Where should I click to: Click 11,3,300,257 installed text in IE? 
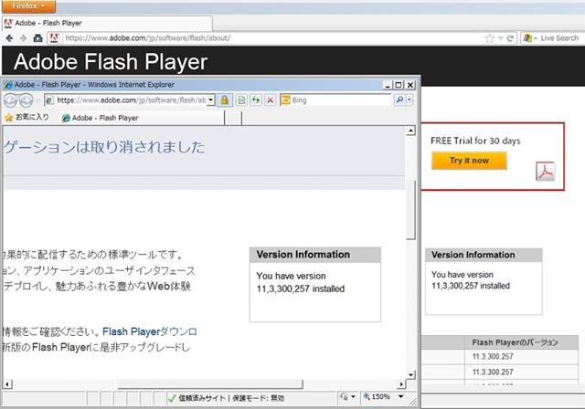coord(301,288)
